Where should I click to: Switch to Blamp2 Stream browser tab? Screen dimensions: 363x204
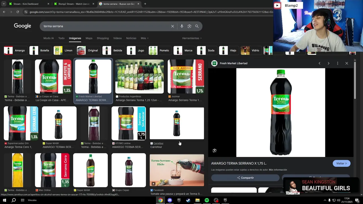pos(74,4)
